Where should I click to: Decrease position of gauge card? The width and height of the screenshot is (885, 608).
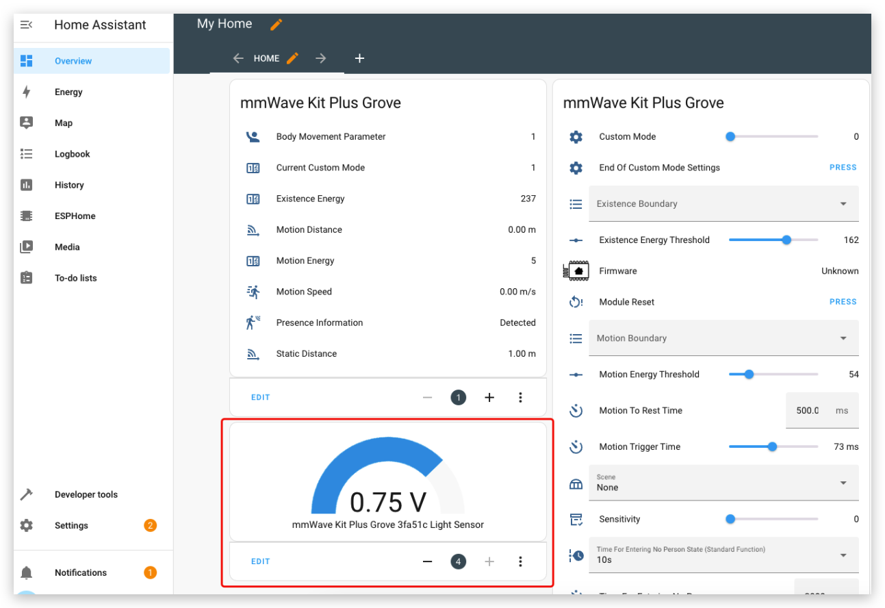428,561
